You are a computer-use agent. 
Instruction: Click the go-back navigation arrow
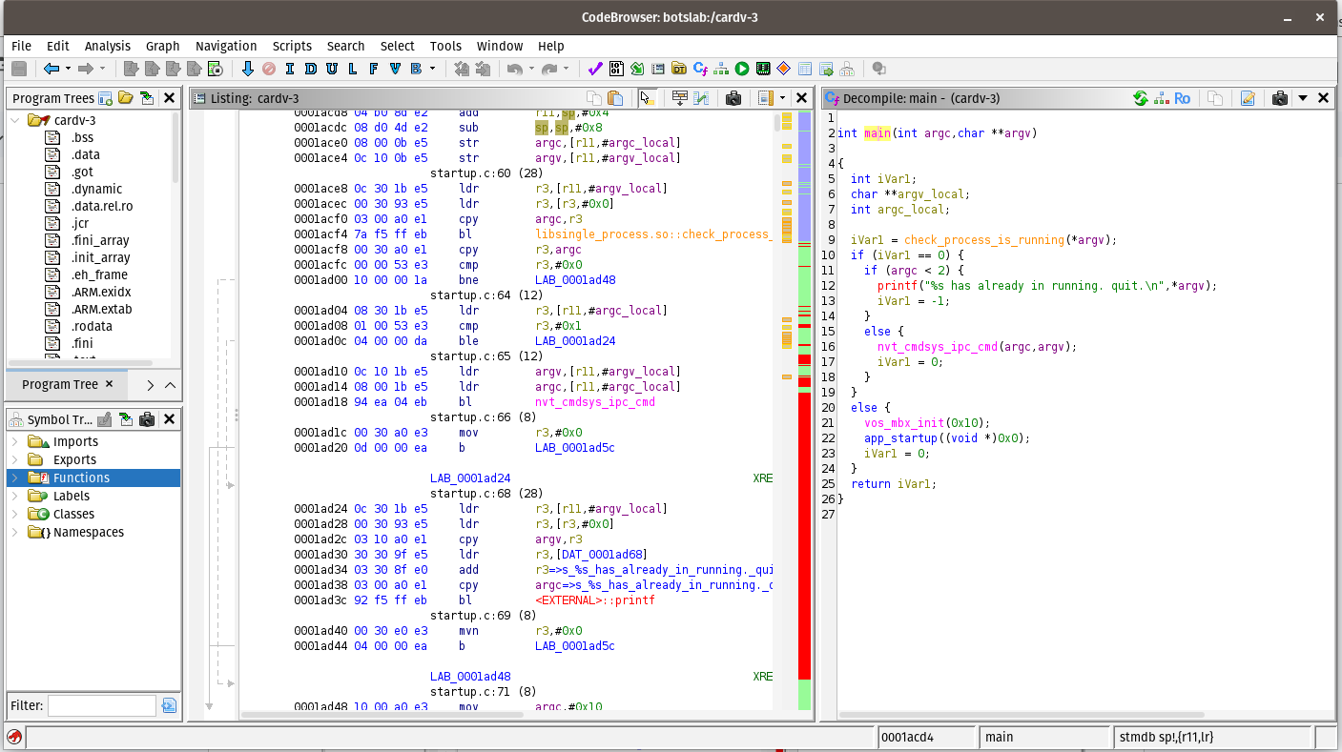coord(52,69)
